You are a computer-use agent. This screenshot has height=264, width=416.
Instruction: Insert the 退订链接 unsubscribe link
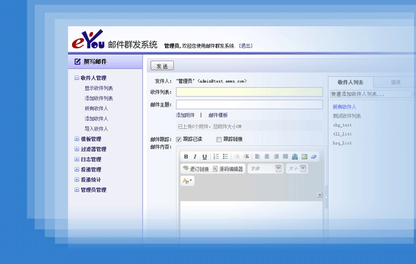point(196,169)
